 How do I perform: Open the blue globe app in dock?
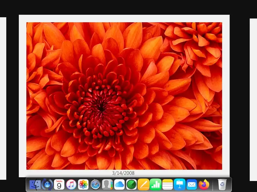pos(47,185)
